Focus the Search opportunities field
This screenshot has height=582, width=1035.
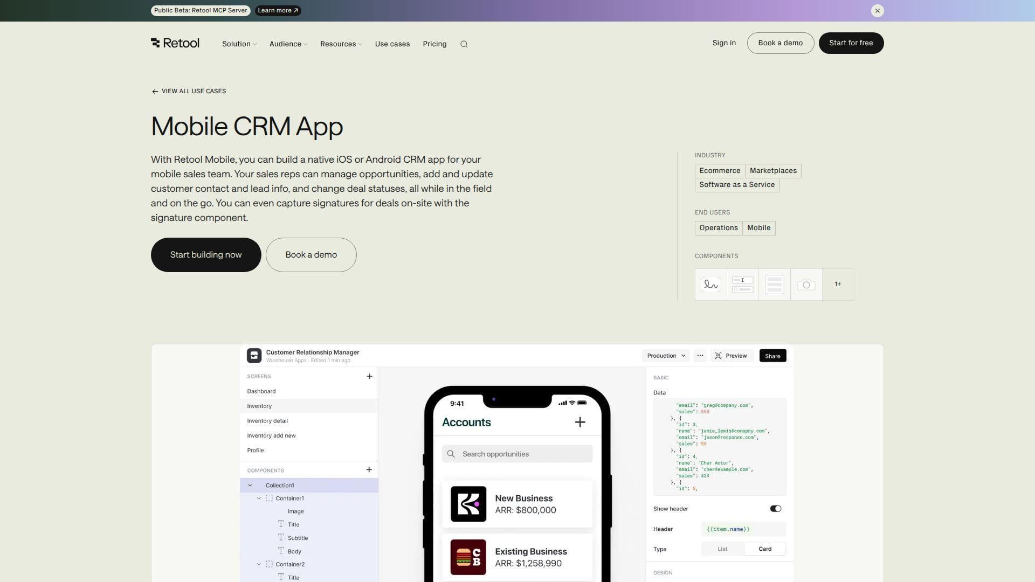(517, 454)
